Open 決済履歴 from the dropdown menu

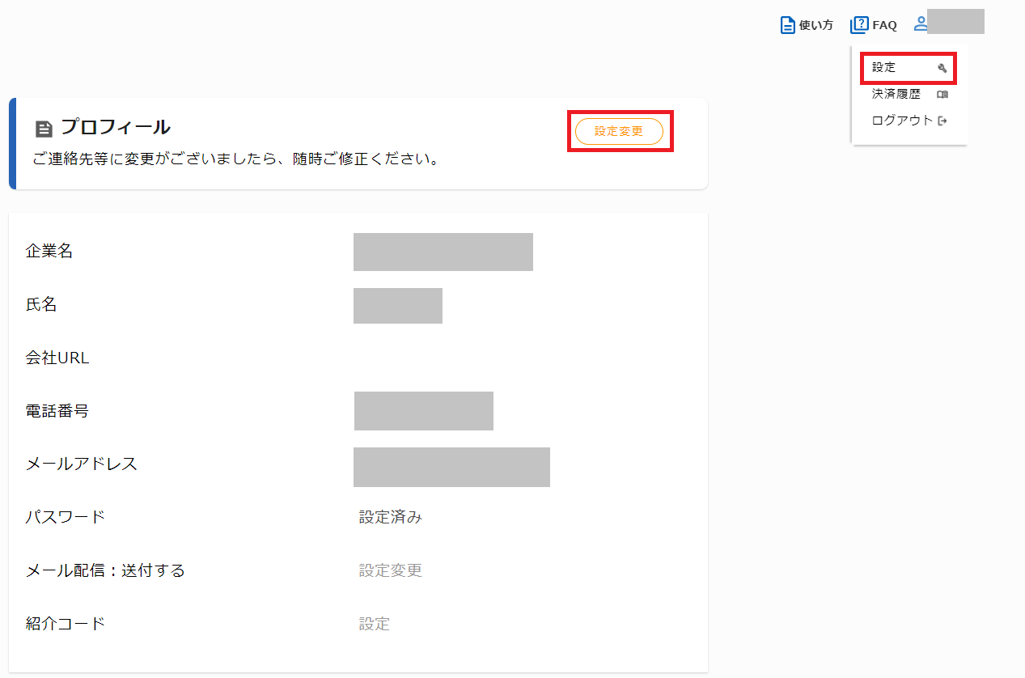point(896,94)
